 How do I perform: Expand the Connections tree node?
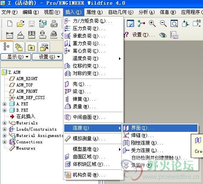click(4, 142)
